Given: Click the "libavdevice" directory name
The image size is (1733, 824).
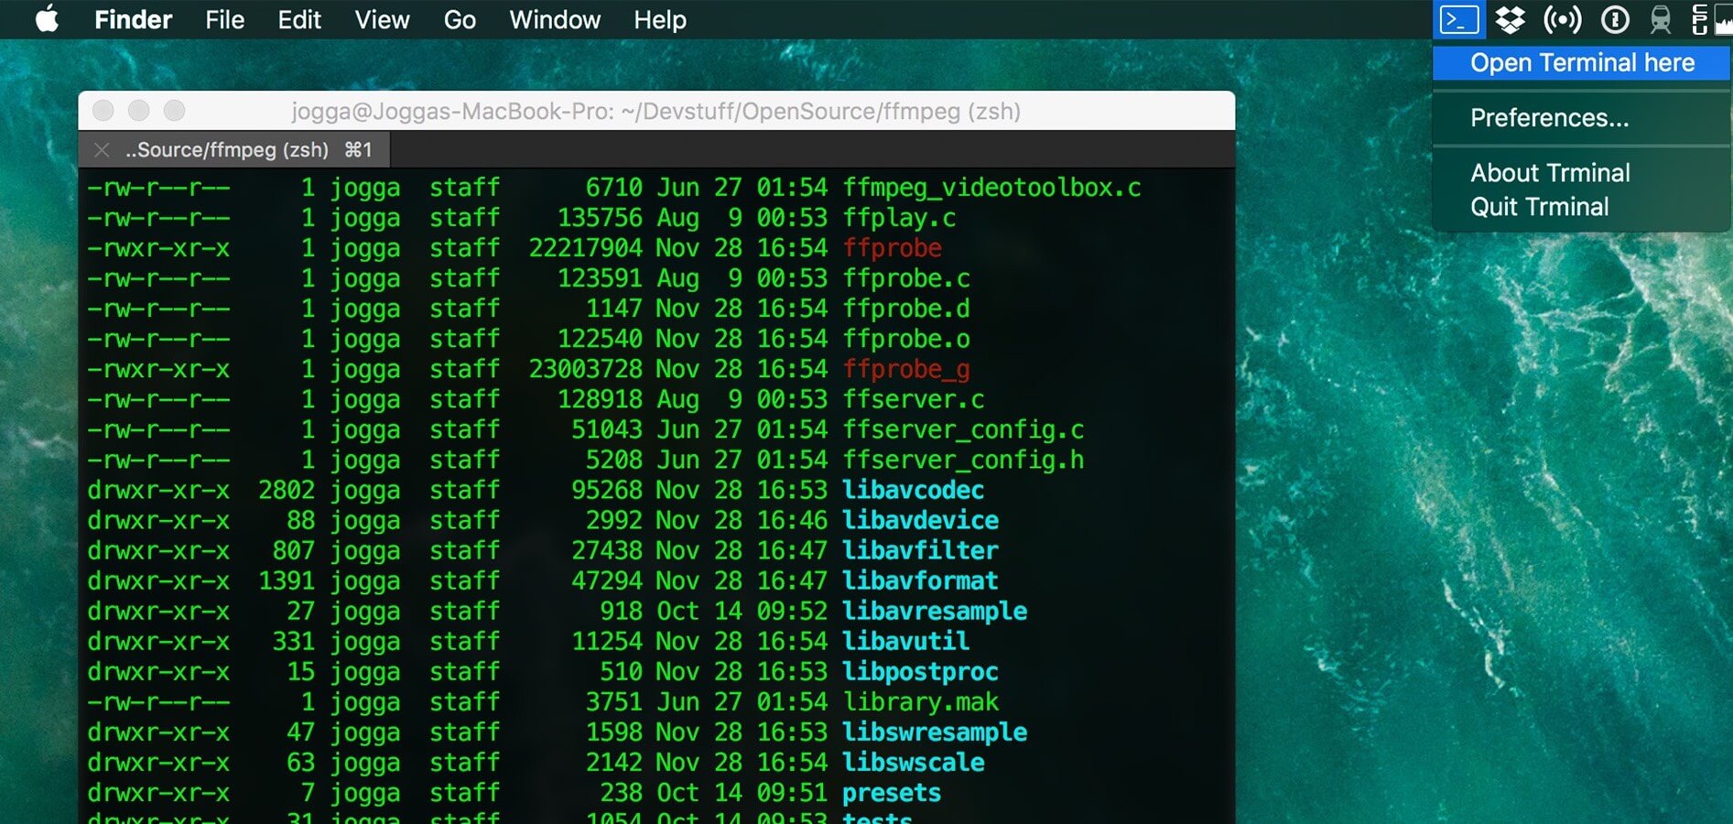Looking at the screenshot, I should coord(920,520).
